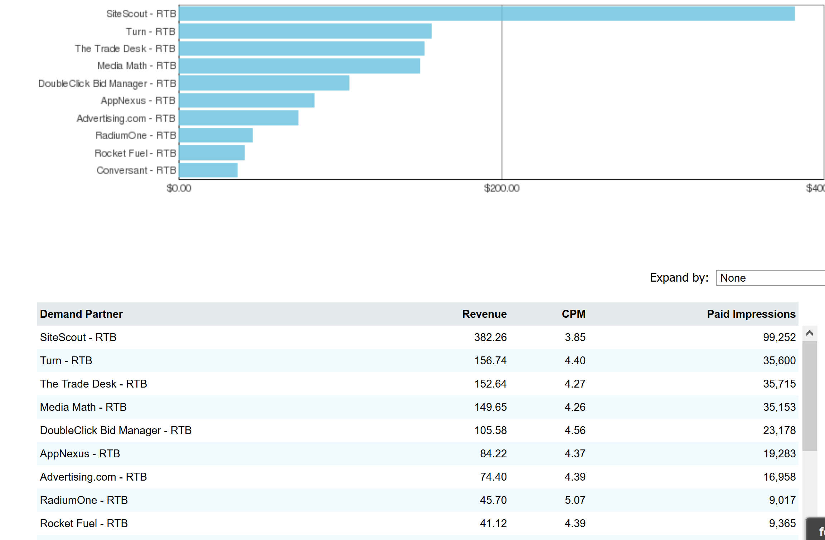Click the DoubleClick Bid Manager axis label
Screen dimensions: 825x540
tap(107, 83)
